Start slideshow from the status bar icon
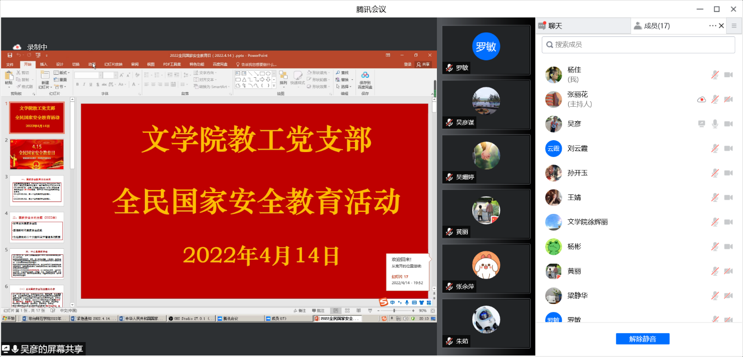This screenshot has width=743, height=357. coord(370,311)
